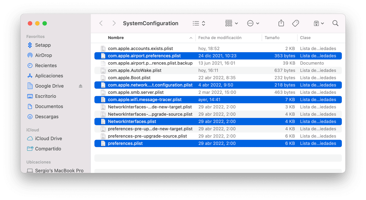This screenshot has width=366, height=200.
Task: Sort list by Tamaño column
Action: click(x=272, y=38)
